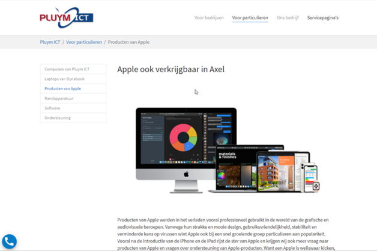Image resolution: width=377 pixels, height=251 pixels.
Task: Click the Pluym ICT breadcrumb link
Action: click(x=50, y=43)
